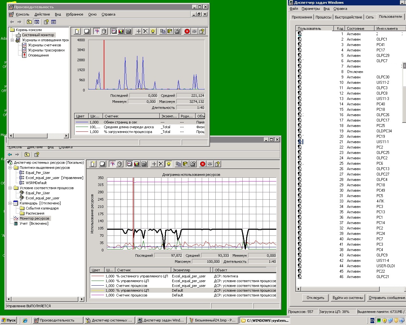Click Delete counter X icon in Производительность toolbar
The height and width of the screenshot is (325, 406).
146,31
